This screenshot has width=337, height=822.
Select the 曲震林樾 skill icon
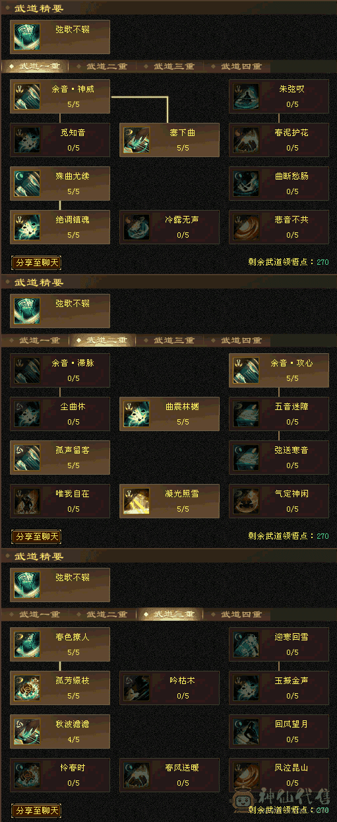click(x=137, y=415)
